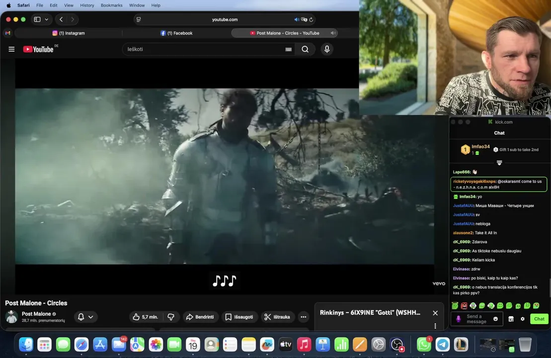Mute audio via Safari address bar speaker
The image size is (551, 358).
(296, 20)
